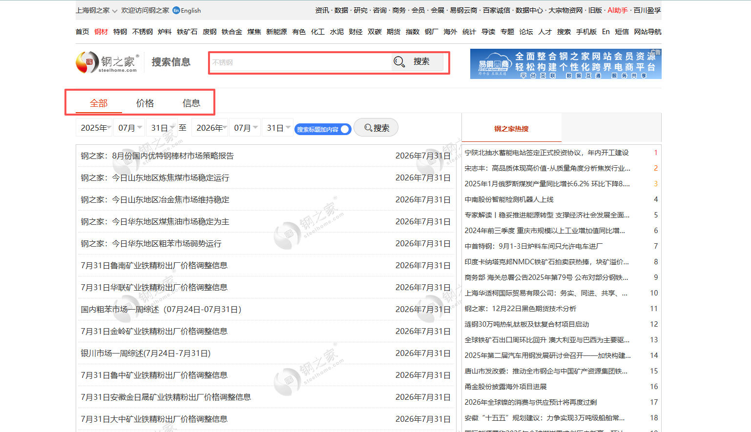The image size is (751, 432).
Task: Open hot search 涟钢30万吨热轧钛板项目启动
Action: point(527,324)
